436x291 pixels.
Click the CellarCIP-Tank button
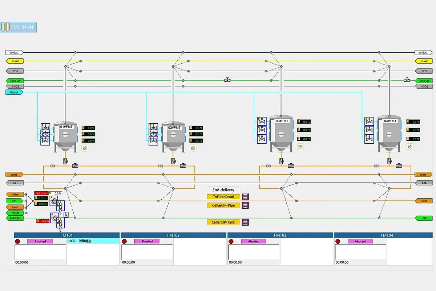(223, 222)
